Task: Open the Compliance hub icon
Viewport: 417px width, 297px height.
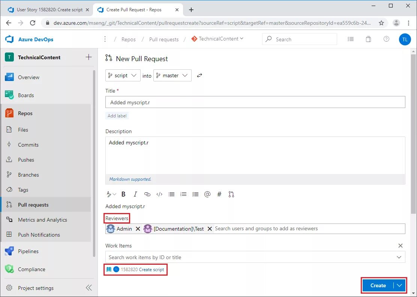Action: coord(9,269)
